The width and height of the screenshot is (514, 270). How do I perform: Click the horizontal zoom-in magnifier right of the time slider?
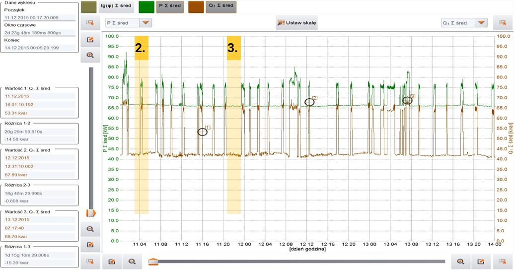pos(460,262)
